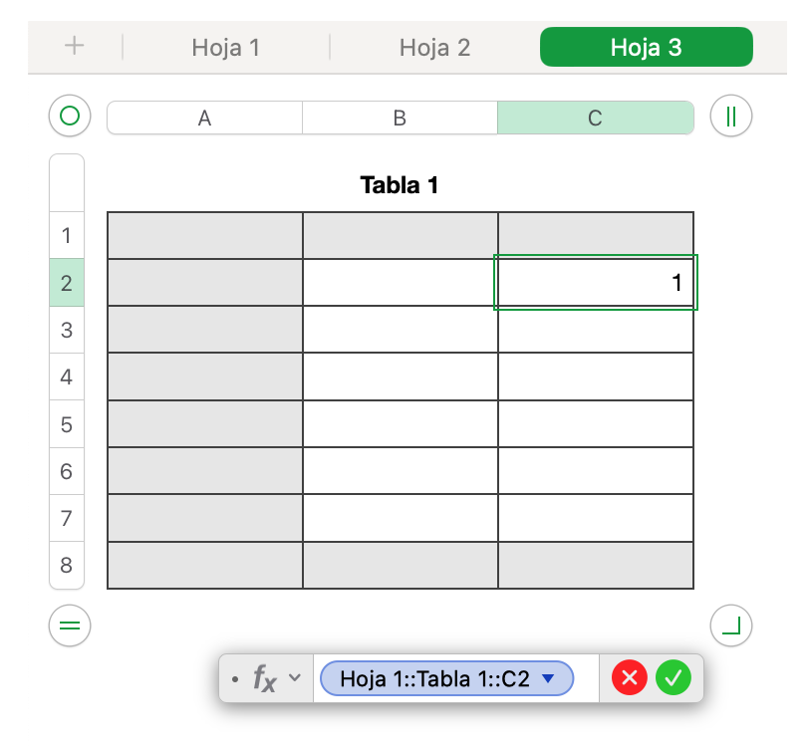Click the formula editor text field

click(586, 679)
